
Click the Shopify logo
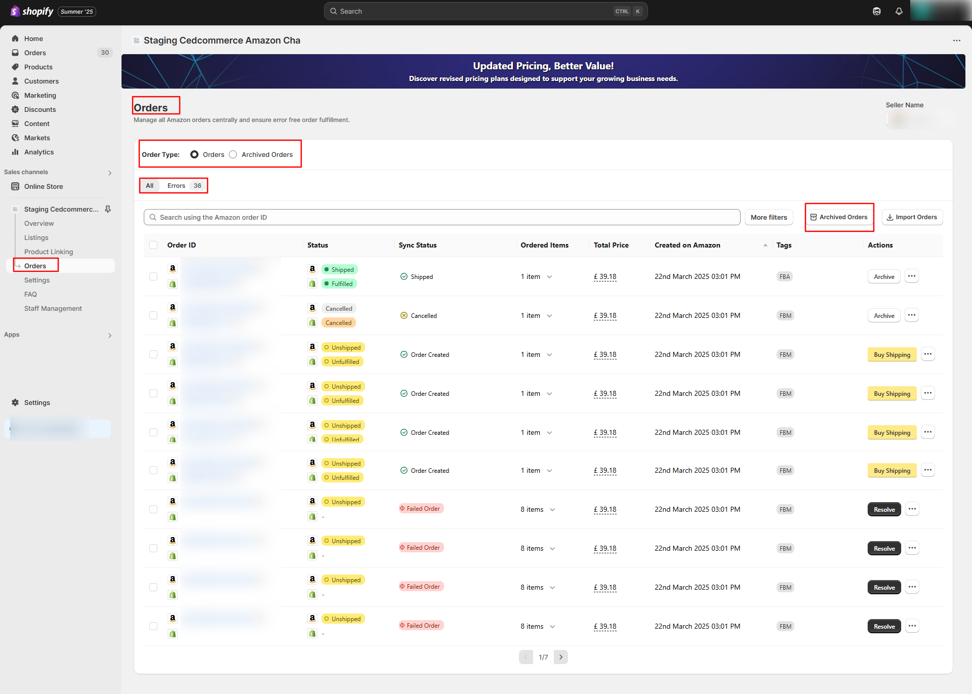pyautogui.click(x=32, y=11)
